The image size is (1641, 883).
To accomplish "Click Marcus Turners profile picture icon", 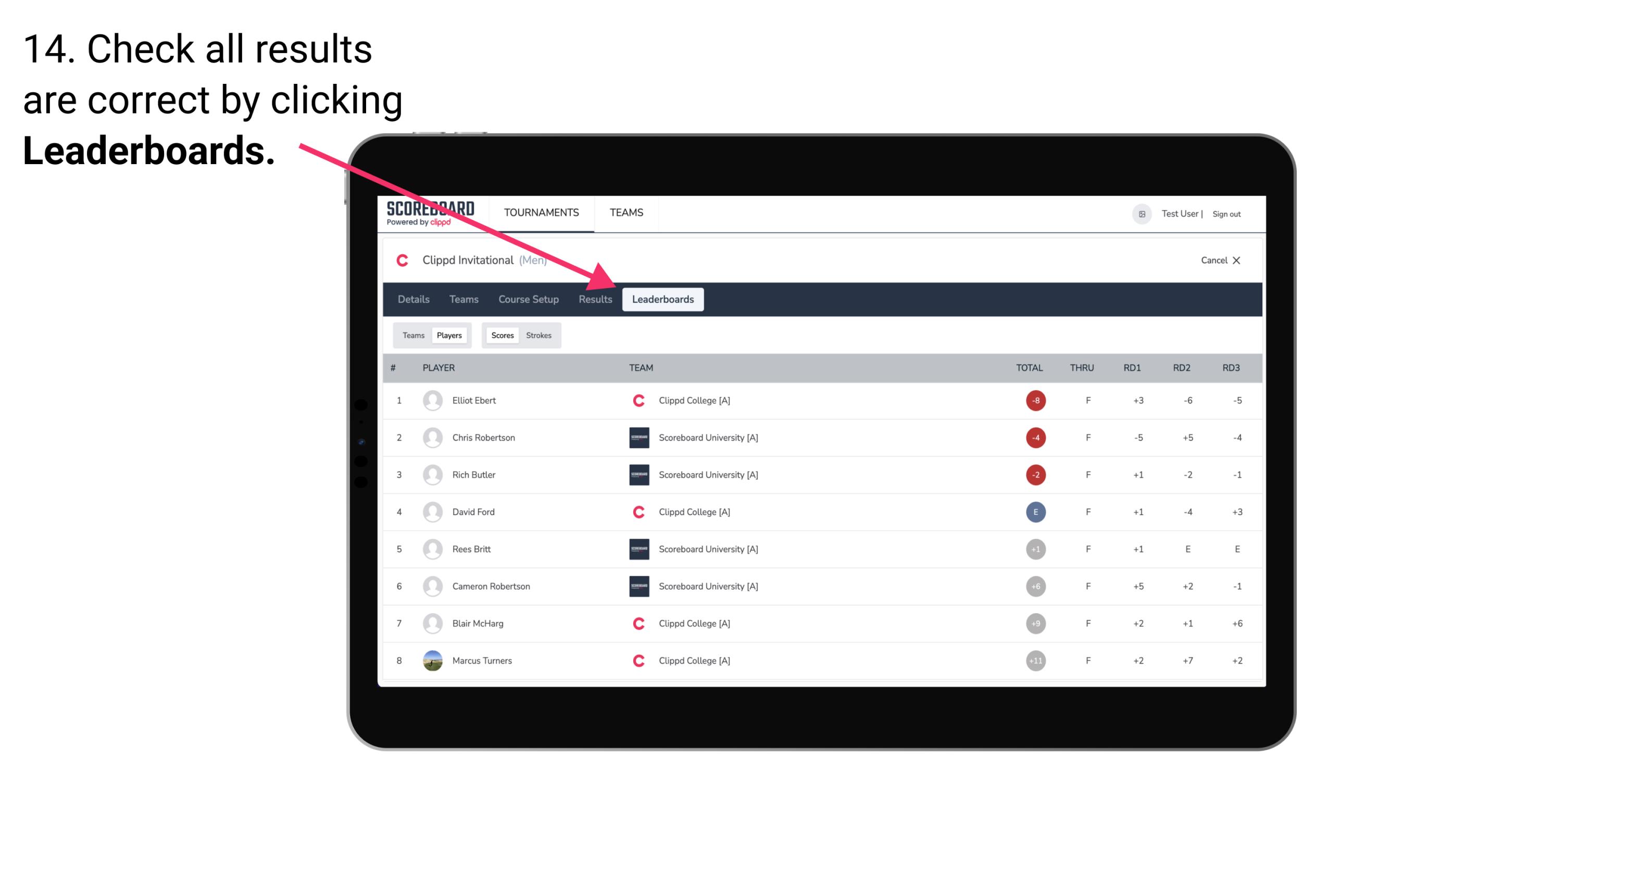I will point(430,660).
